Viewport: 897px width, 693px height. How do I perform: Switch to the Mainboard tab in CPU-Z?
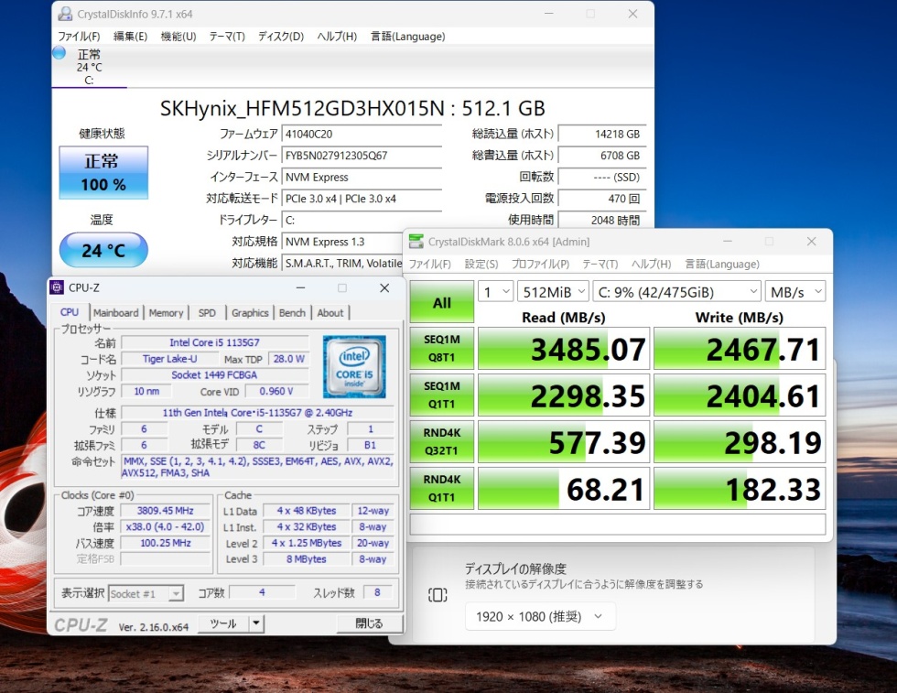click(x=116, y=312)
